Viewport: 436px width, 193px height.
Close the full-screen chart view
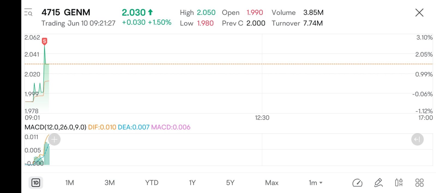tap(419, 13)
